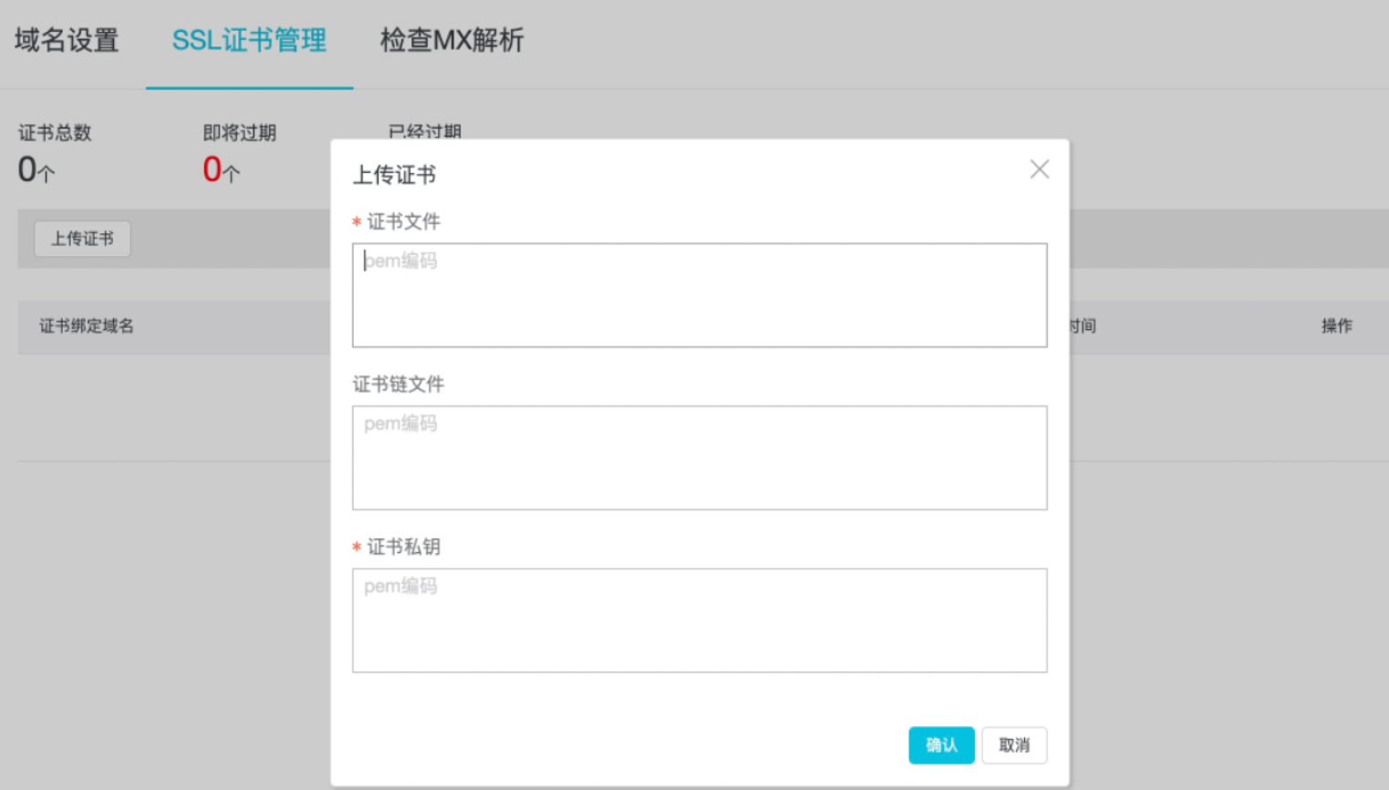Click the partially hidden 已经过期 label

(x=425, y=132)
